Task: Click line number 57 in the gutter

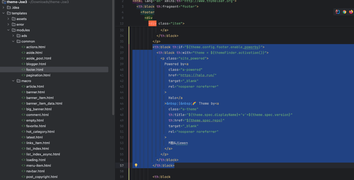Action: pos(122,166)
